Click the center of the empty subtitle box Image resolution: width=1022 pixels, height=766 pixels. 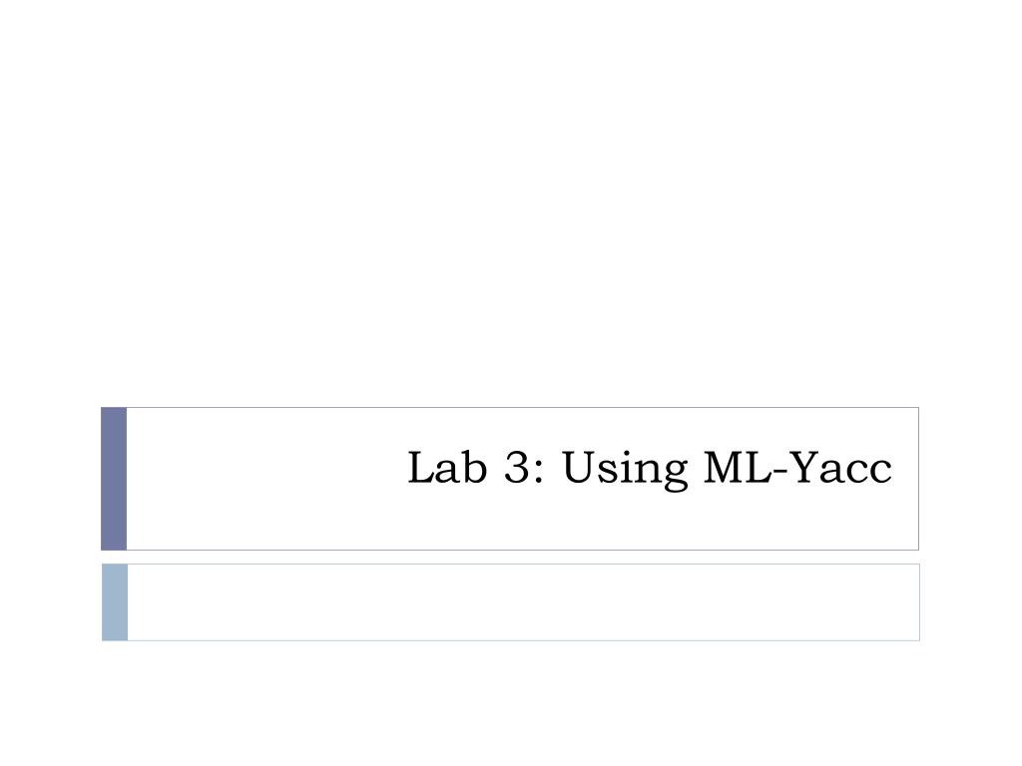tap(523, 602)
